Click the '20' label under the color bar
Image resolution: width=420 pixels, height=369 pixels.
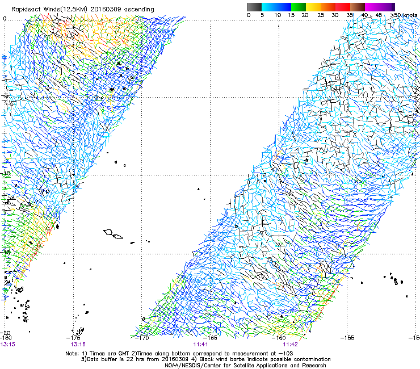(305, 15)
